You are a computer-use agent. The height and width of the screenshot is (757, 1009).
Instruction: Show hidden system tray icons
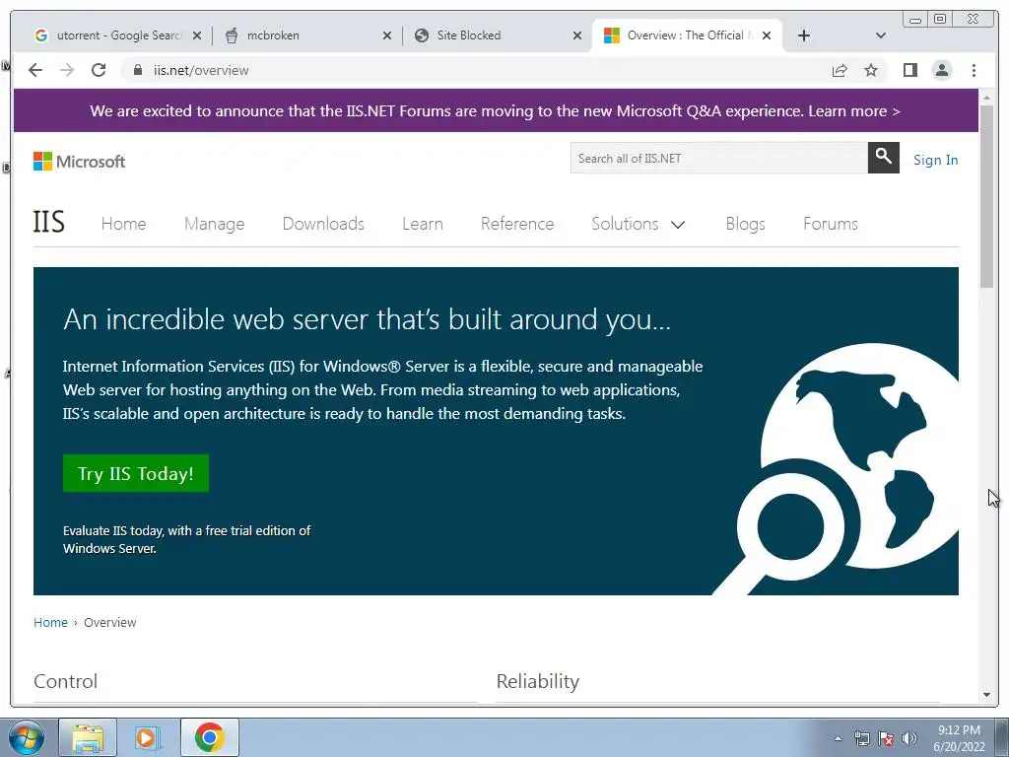(x=838, y=738)
